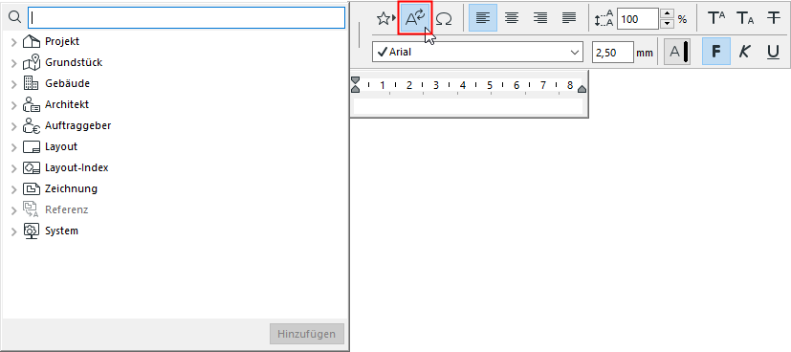
Task: Select the Zeichnung label
Action: 71,188
